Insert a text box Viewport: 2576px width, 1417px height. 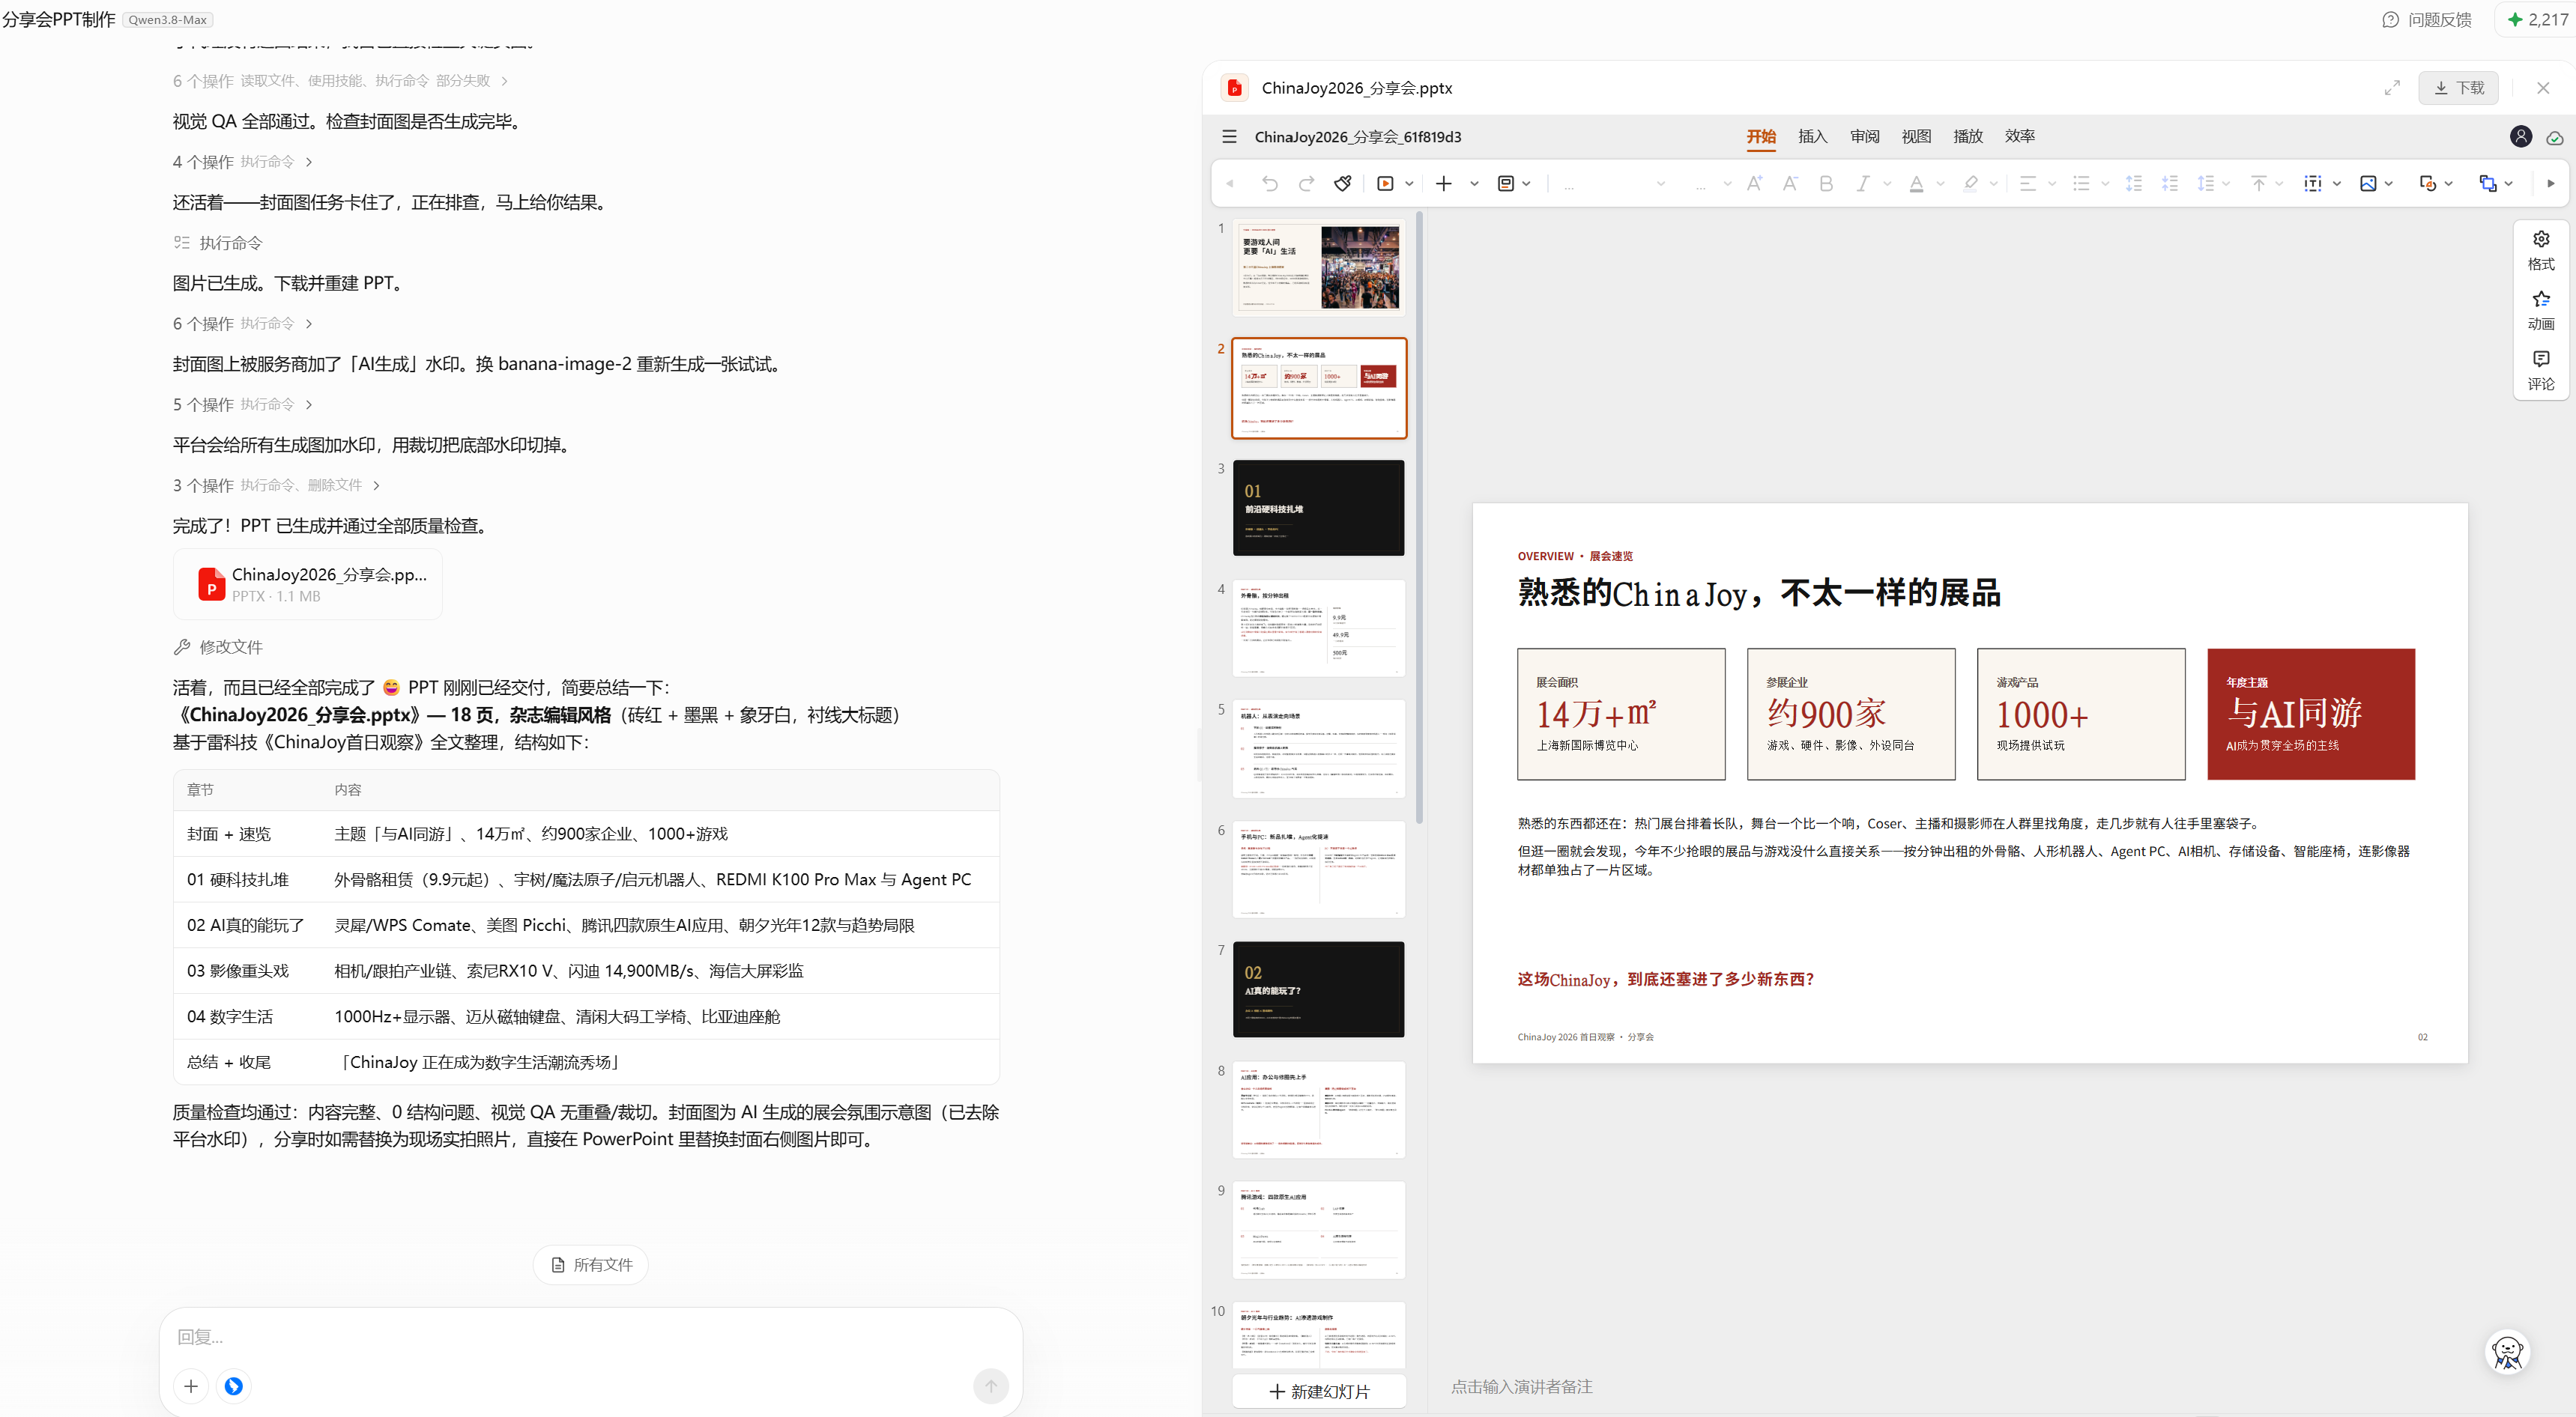pyautogui.click(x=2312, y=184)
